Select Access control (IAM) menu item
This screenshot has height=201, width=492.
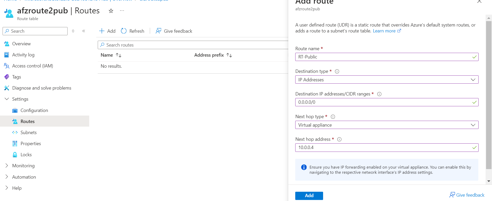pos(32,66)
